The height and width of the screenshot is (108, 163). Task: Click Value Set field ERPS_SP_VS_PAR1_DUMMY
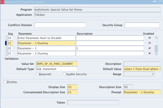[57, 64]
